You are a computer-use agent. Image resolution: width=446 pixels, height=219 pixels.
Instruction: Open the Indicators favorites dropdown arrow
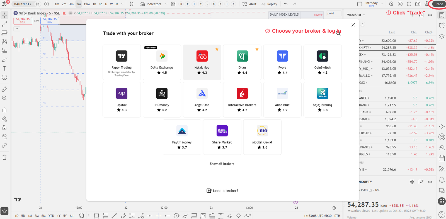[x=166, y=4]
